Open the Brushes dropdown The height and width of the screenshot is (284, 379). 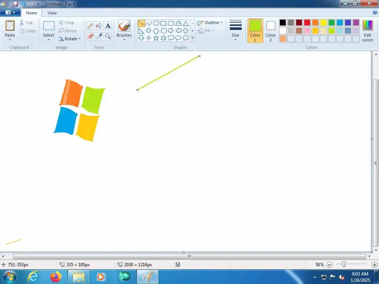124,40
